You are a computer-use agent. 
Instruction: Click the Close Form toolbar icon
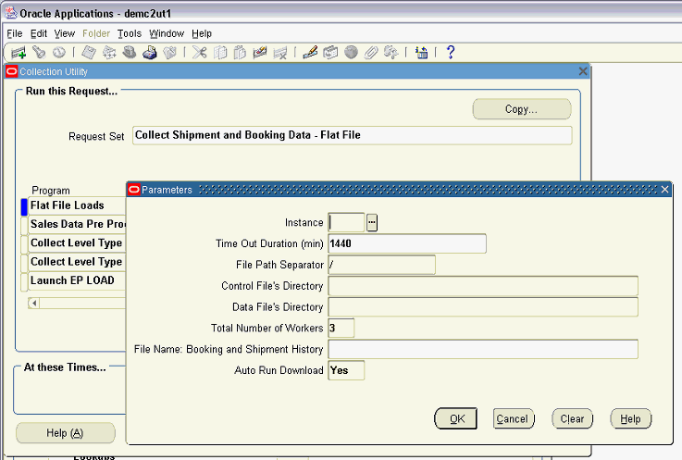(169, 53)
